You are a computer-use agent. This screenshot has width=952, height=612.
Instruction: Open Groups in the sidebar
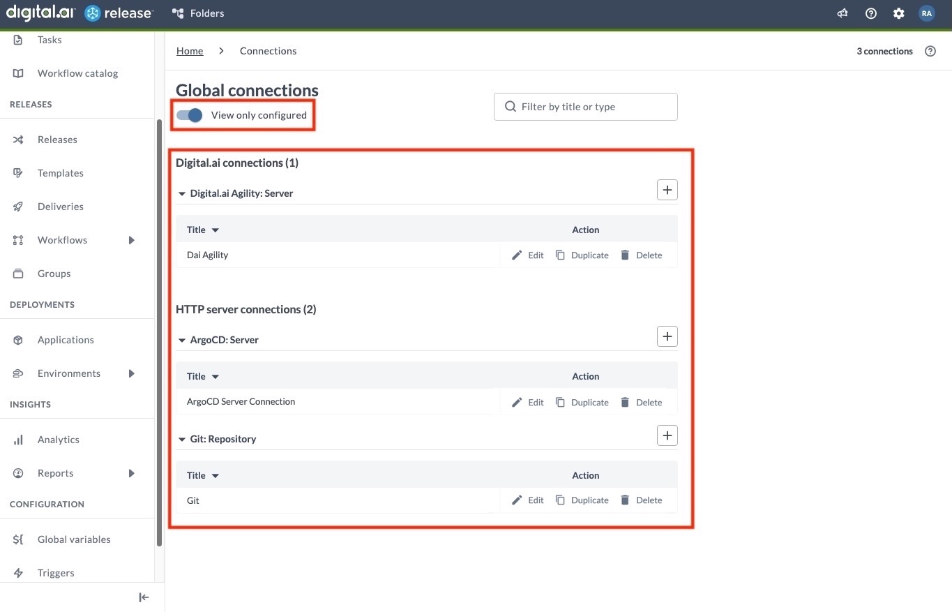point(54,274)
